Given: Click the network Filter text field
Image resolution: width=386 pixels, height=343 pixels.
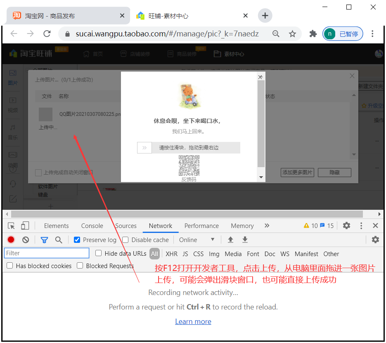Looking at the screenshot, I should point(47,253).
